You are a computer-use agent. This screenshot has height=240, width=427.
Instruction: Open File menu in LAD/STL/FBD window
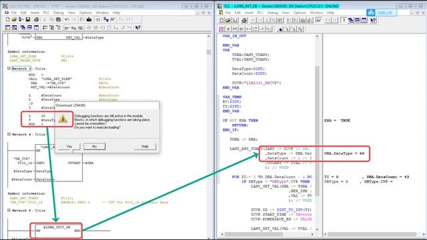point(13,13)
